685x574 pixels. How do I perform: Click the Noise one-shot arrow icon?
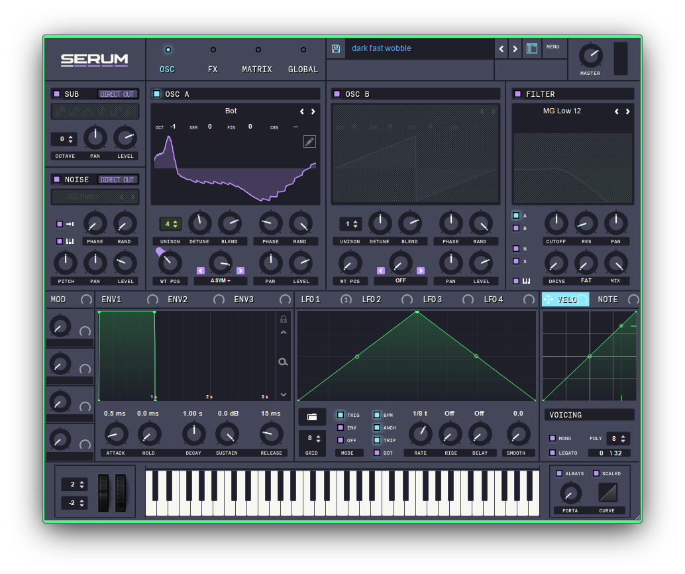(x=70, y=224)
